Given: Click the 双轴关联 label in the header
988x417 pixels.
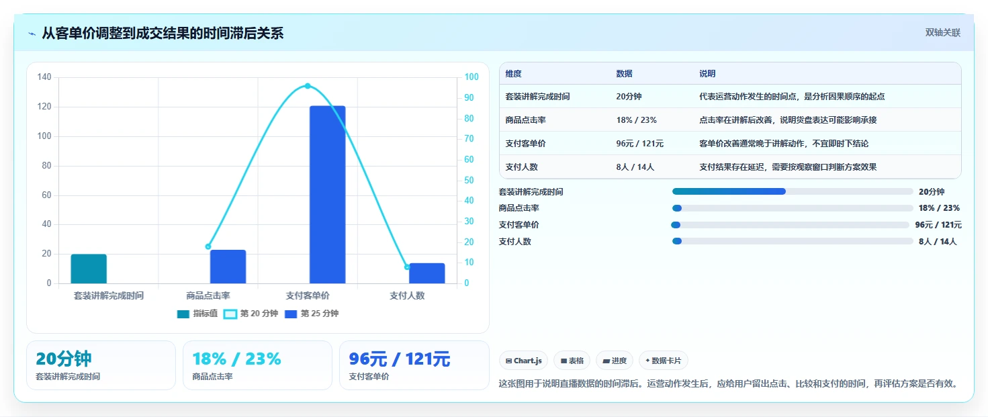Looking at the screenshot, I should coord(943,33).
